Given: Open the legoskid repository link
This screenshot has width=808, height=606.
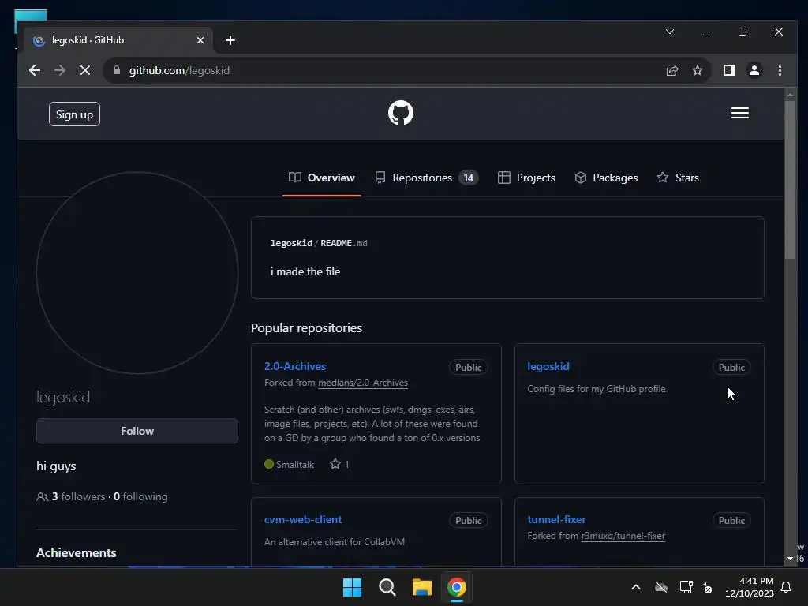Looking at the screenshot, I should point(548,366).
